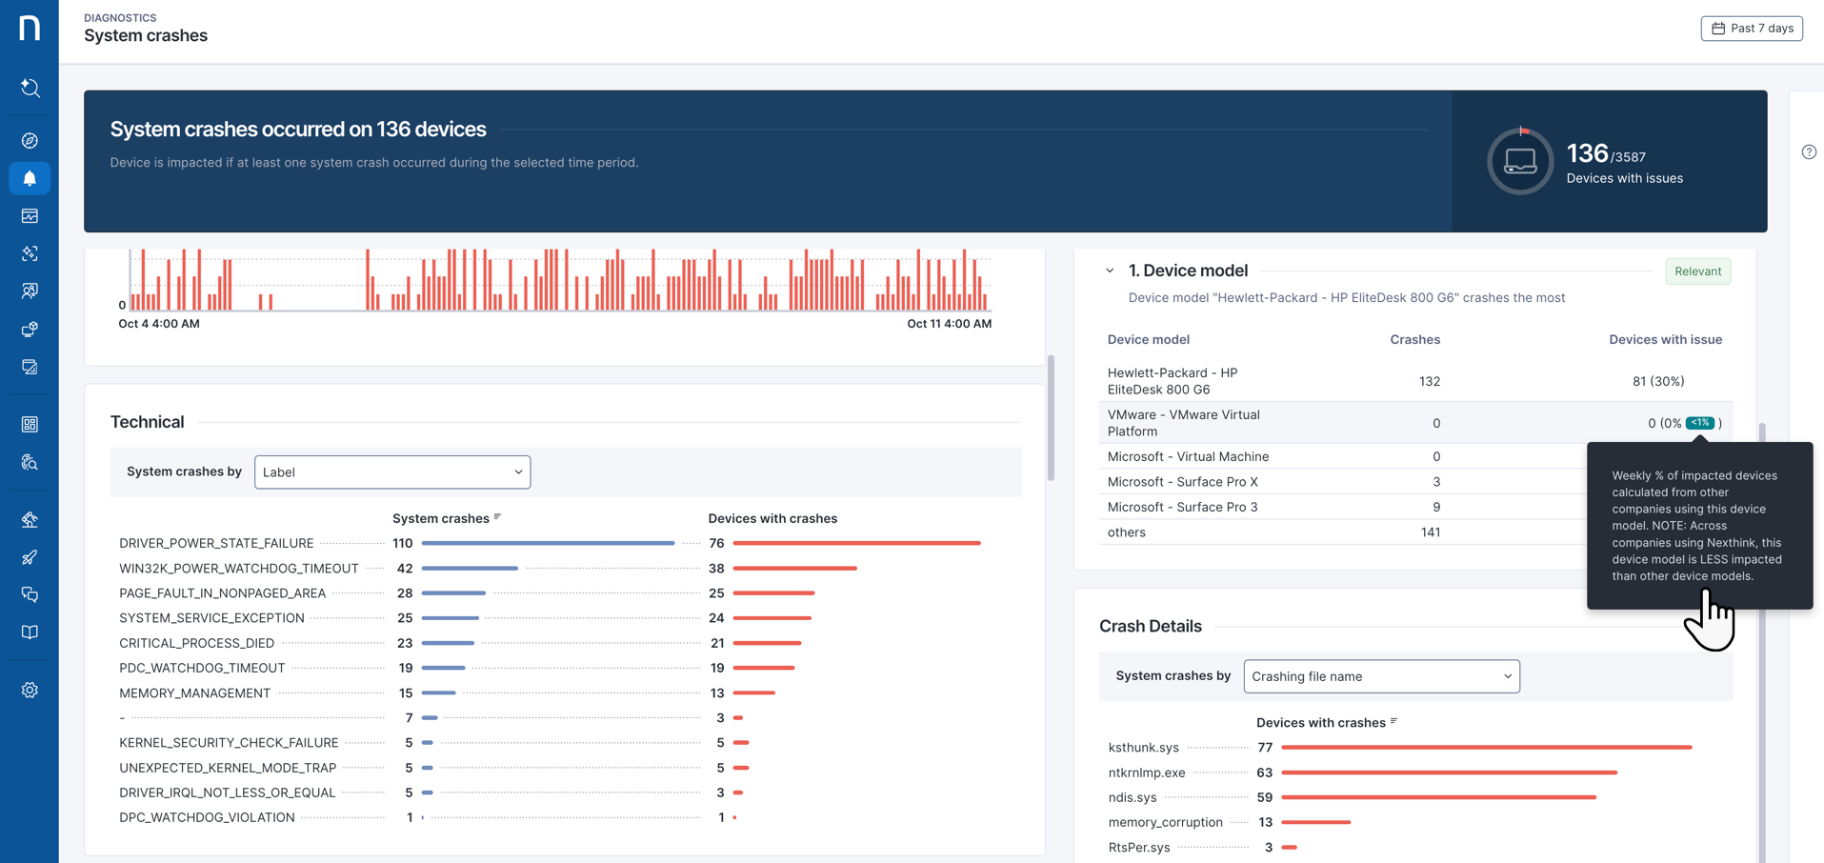Open the rocket icon in sidebar
The width and height of the screenshot is (1824, 863).
[30, 557]
